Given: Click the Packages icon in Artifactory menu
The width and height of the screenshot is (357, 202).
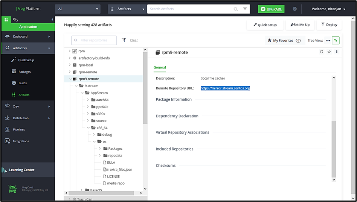Looking at the screenshot, I should tap(14, 71).
